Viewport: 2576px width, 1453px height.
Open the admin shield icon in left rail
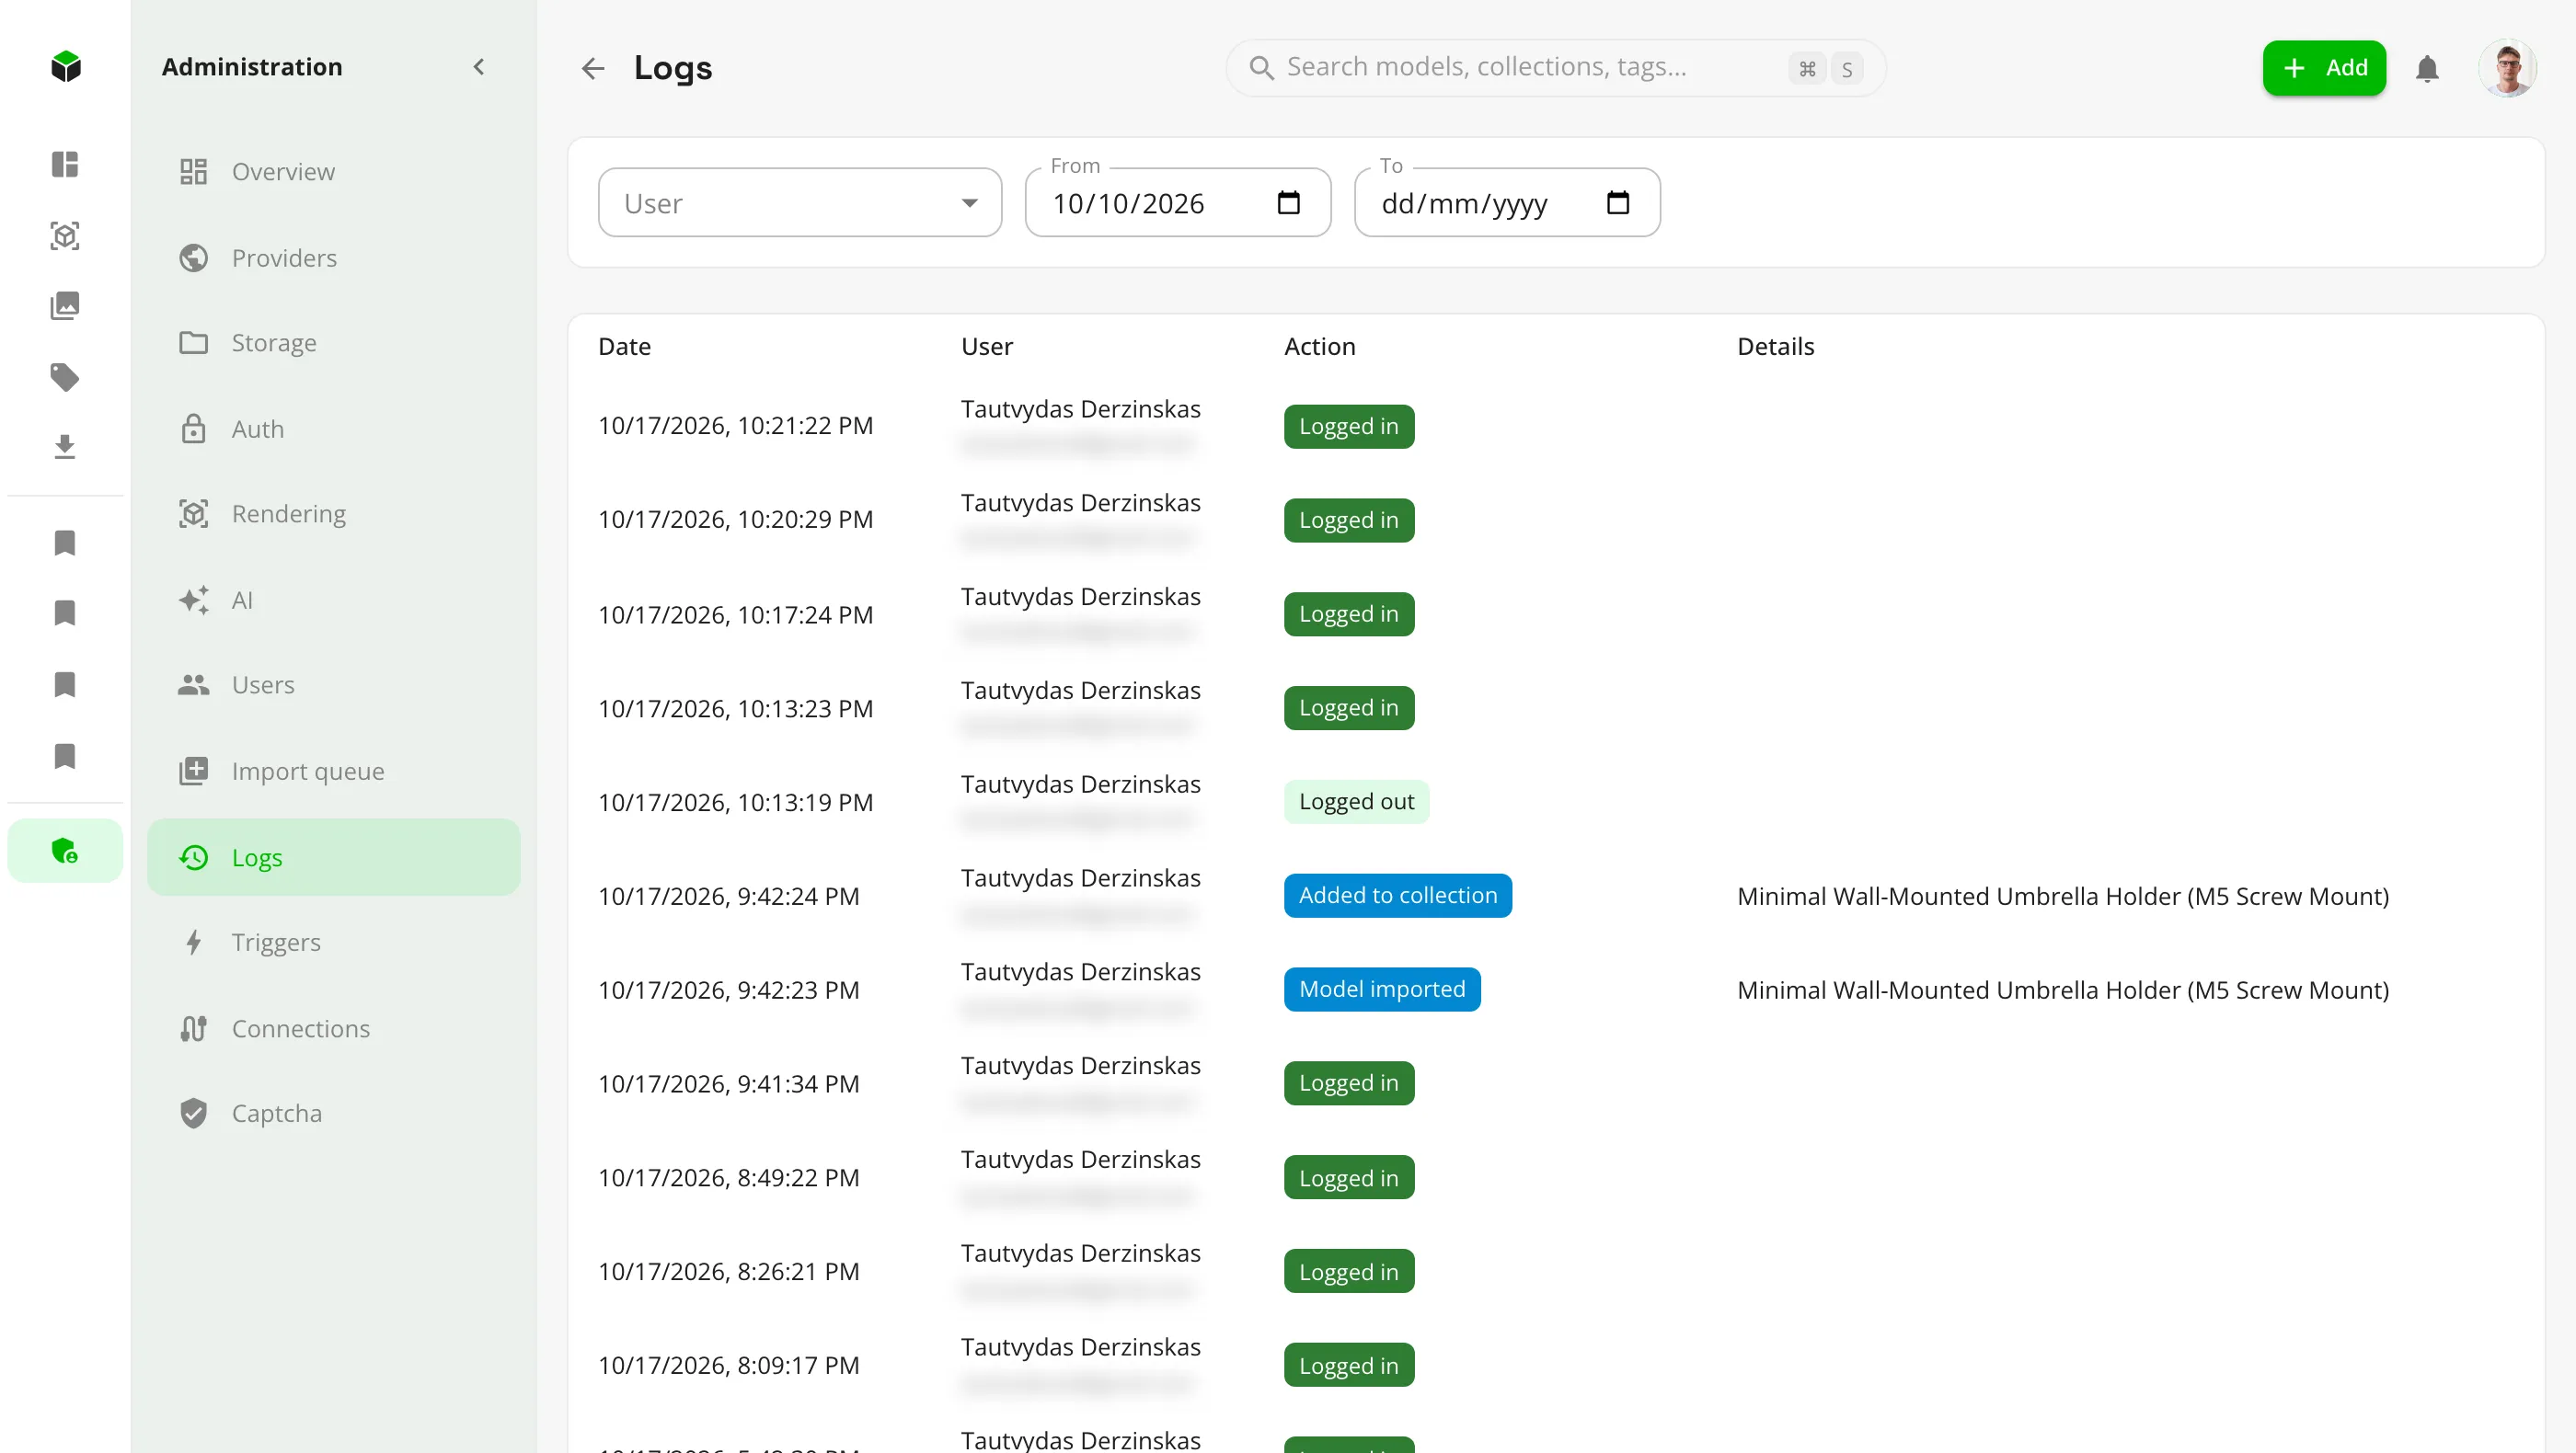pos(65,852)
